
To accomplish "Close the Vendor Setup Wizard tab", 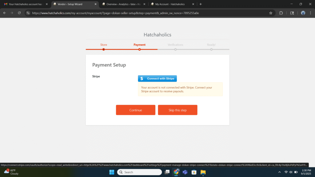I will pos(95,4).
